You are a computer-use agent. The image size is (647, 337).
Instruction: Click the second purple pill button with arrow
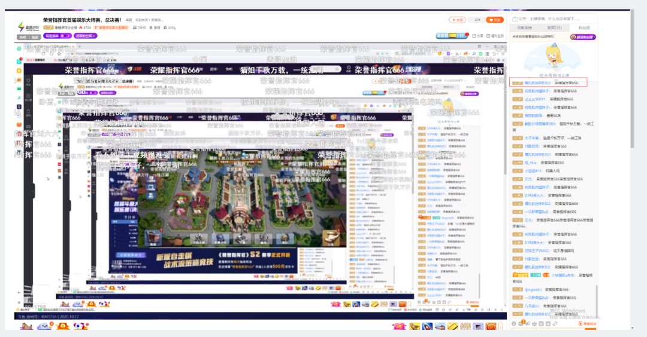tap(85, 36)
